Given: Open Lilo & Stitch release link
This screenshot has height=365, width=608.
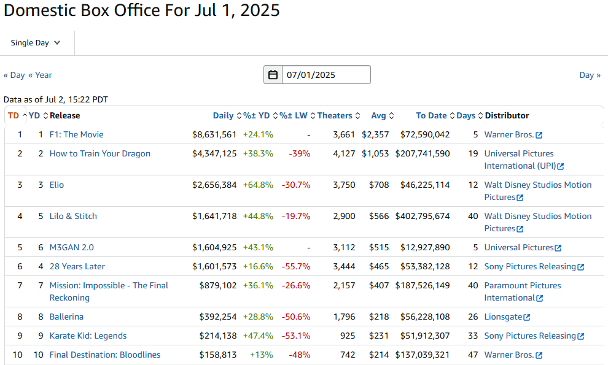Looking at the screenshot, I should point(73,216).
